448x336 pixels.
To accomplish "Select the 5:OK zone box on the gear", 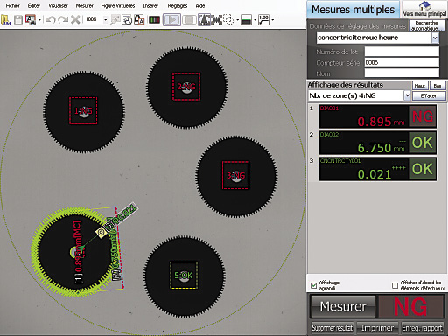I will (x=184, y=275).
